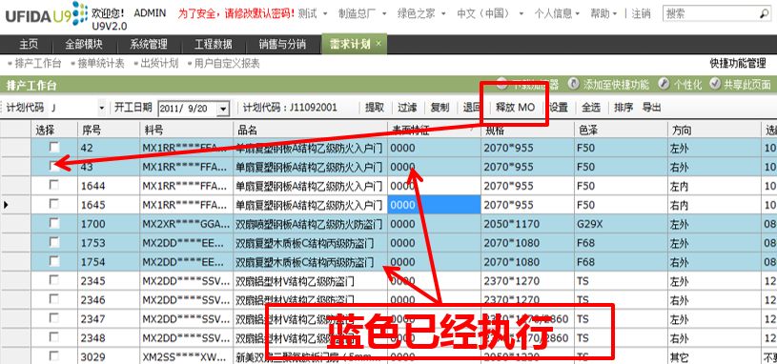The image size is (777, 364).
Task: Click the 方向 column header
Action: coord(714,130)
